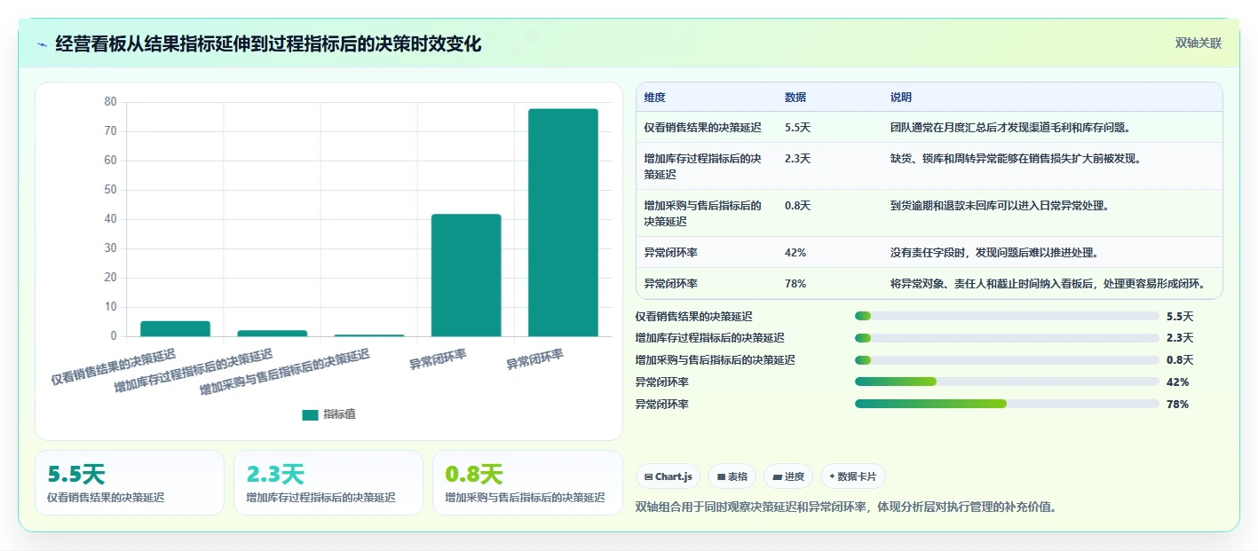
Task: Click the progress list label 增加库存过程指标后的决策延迟
Action: pyautogui.click(x=710, y=338)
